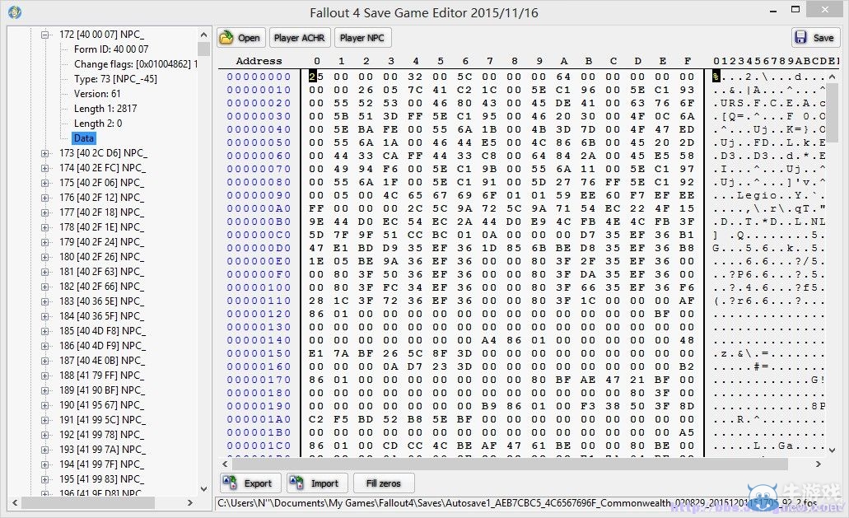Image resolution: width=849 pixels, height=518 pixels.
Task: Close the Fallout 4 Save Game Editor
Action: 824,9
